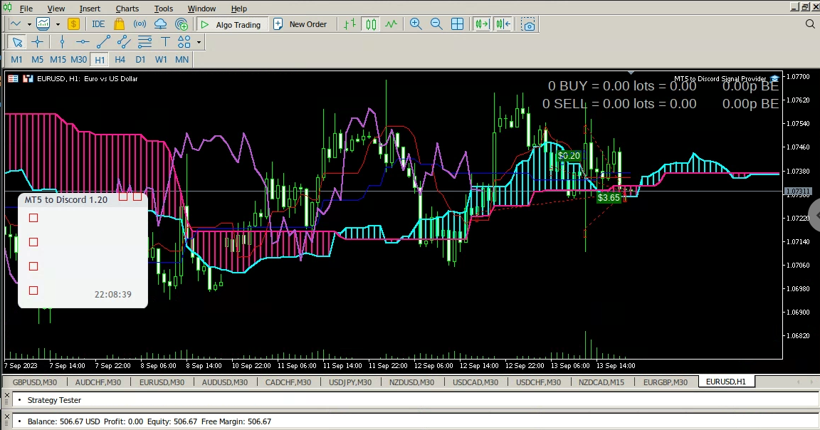
Task: Zoom out on the chart
Action: point(436,24)
